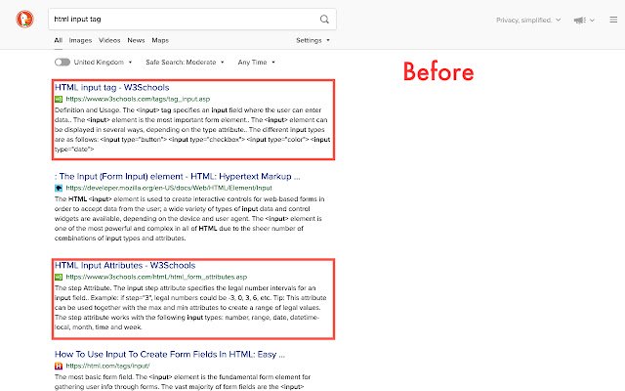Image resolution: width=625 pixels, height=391 pixels.
Task: Click the megaphone spread icon
Action: [x=579, y=20]
